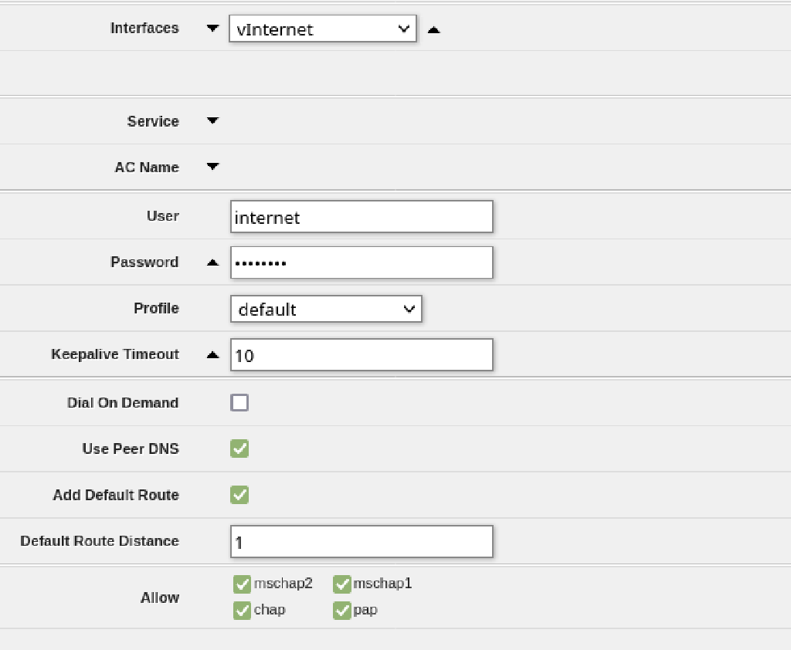Image resolution: width=791 pixels, height=650 pixels.
Task: Click the Service label text
Action: tap(154, 121)
